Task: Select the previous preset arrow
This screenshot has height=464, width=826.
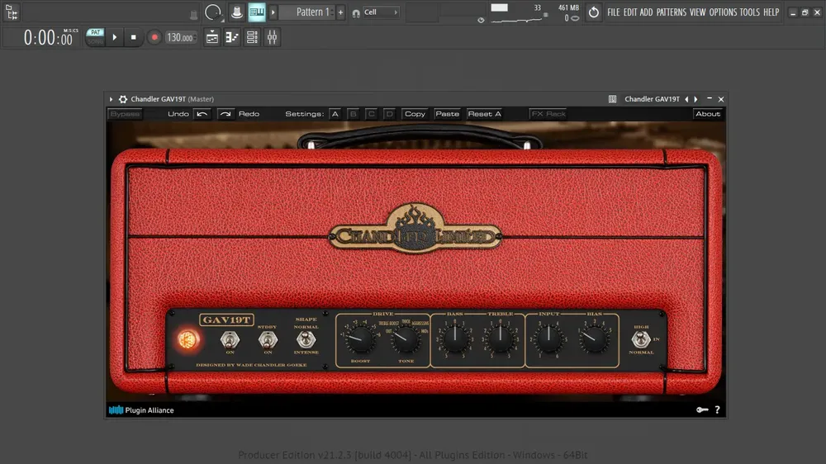Action: click(686, 99)
